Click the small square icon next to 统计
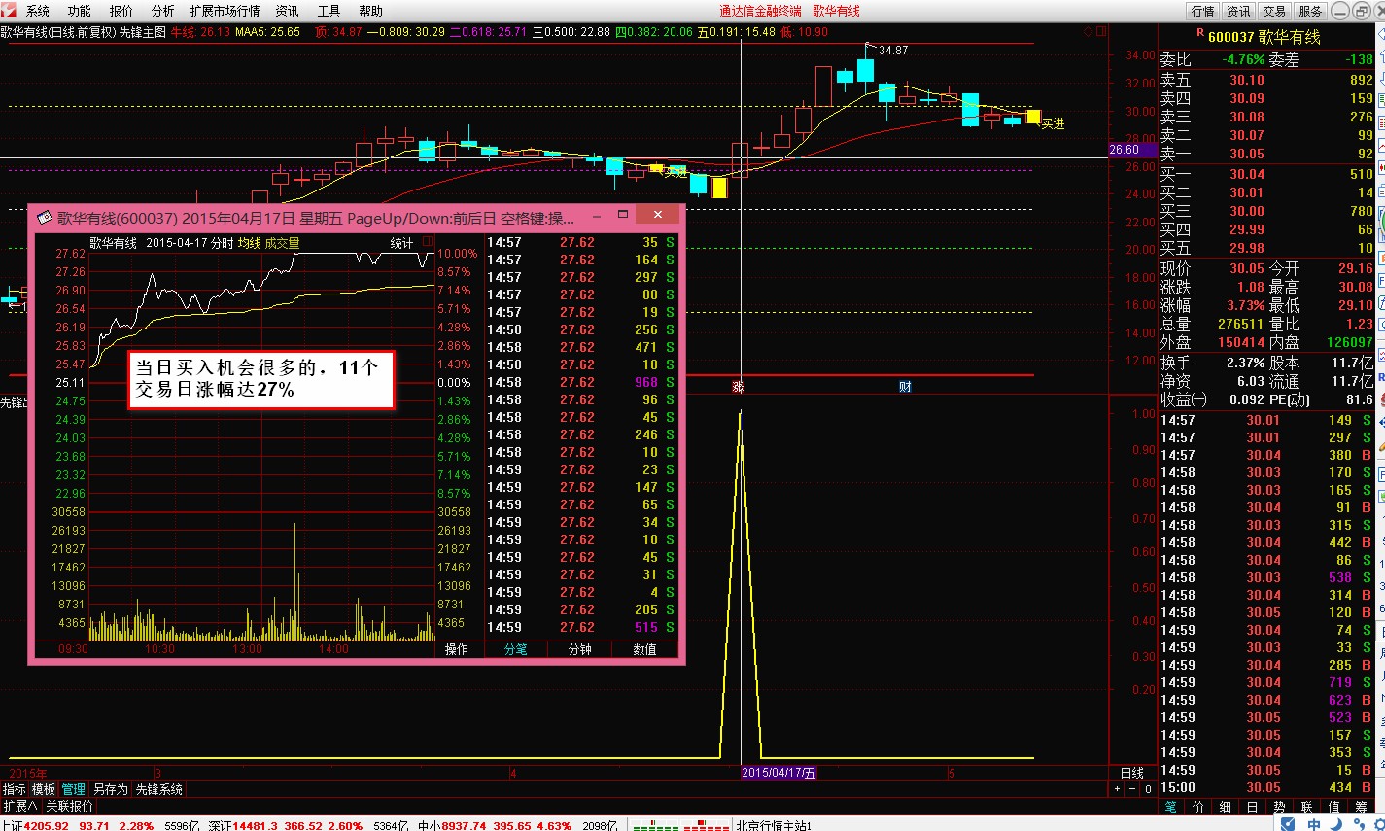Screen dimensions: 1385x831 point(427,241)
